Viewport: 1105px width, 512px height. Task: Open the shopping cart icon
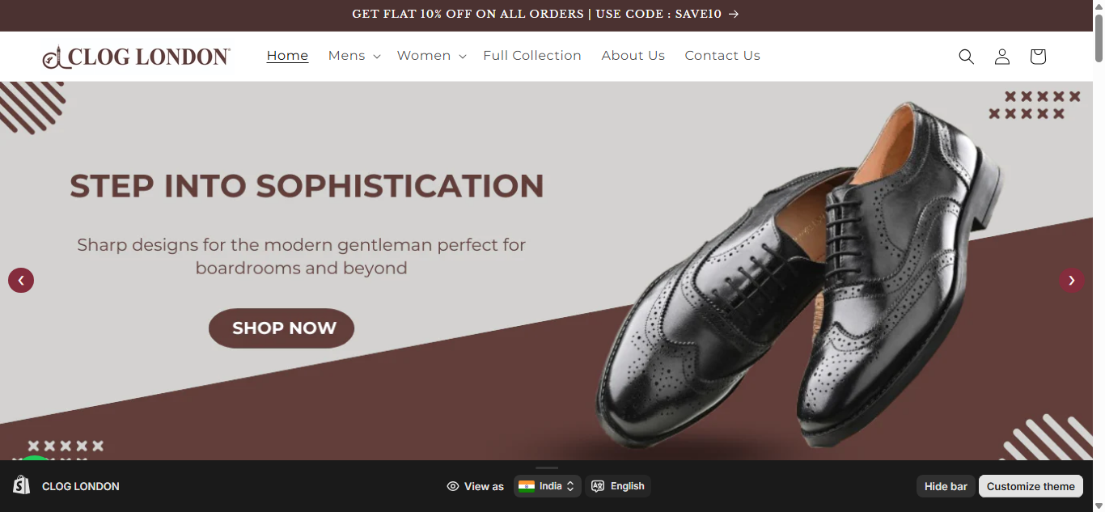point(1038,57)
